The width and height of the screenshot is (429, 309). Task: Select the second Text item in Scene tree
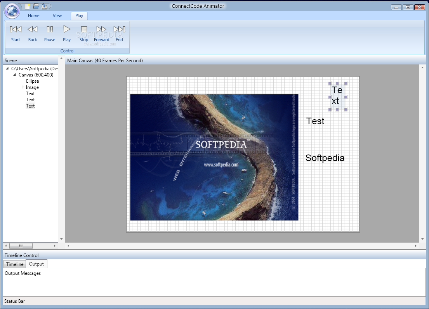pos(30,100)
